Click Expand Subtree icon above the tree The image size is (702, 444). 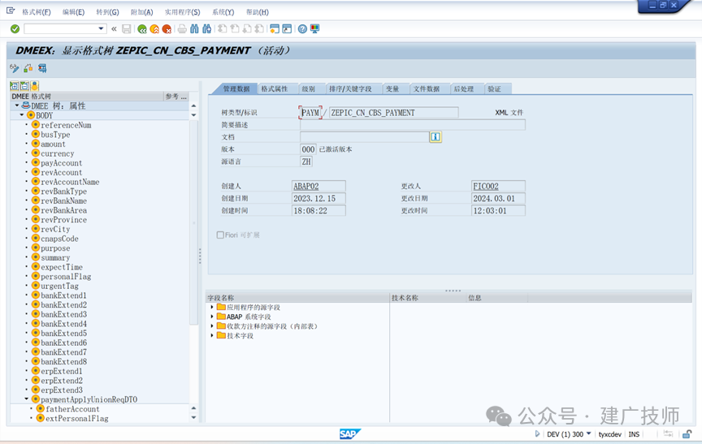click(x=15, y=86)
